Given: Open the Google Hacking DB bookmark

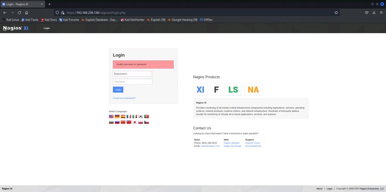Looking at the screenshot, I should (182, 20).
